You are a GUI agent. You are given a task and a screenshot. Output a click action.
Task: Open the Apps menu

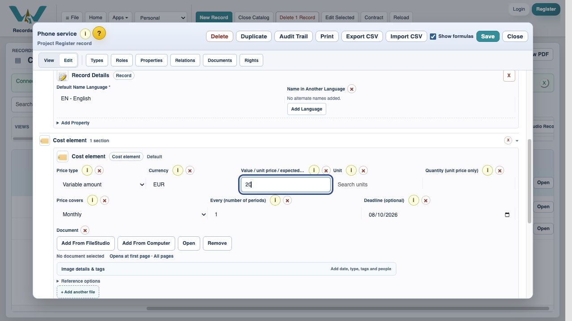120,18
